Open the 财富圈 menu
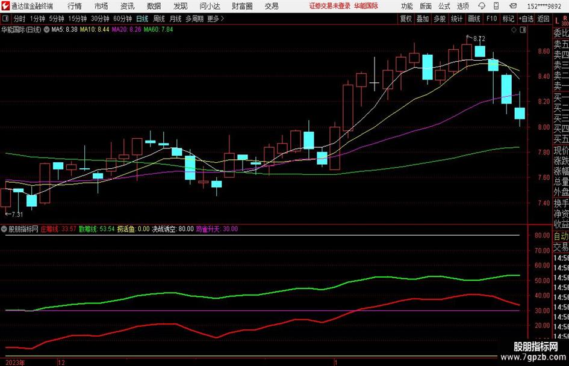The height and width of the screenshot is (366, 569). (x=242, y=6)
